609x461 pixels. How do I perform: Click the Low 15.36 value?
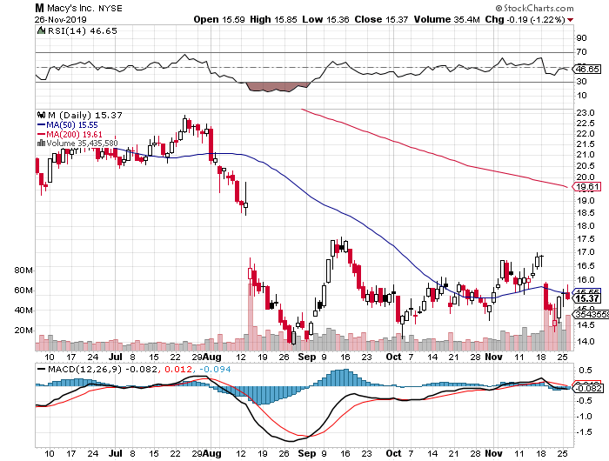(325, 19)
